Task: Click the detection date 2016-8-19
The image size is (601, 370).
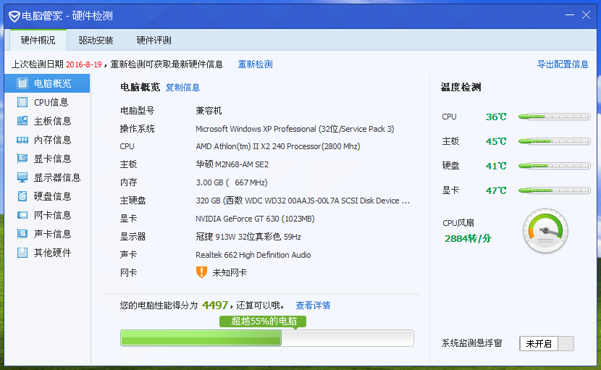Action: (83, 64)
